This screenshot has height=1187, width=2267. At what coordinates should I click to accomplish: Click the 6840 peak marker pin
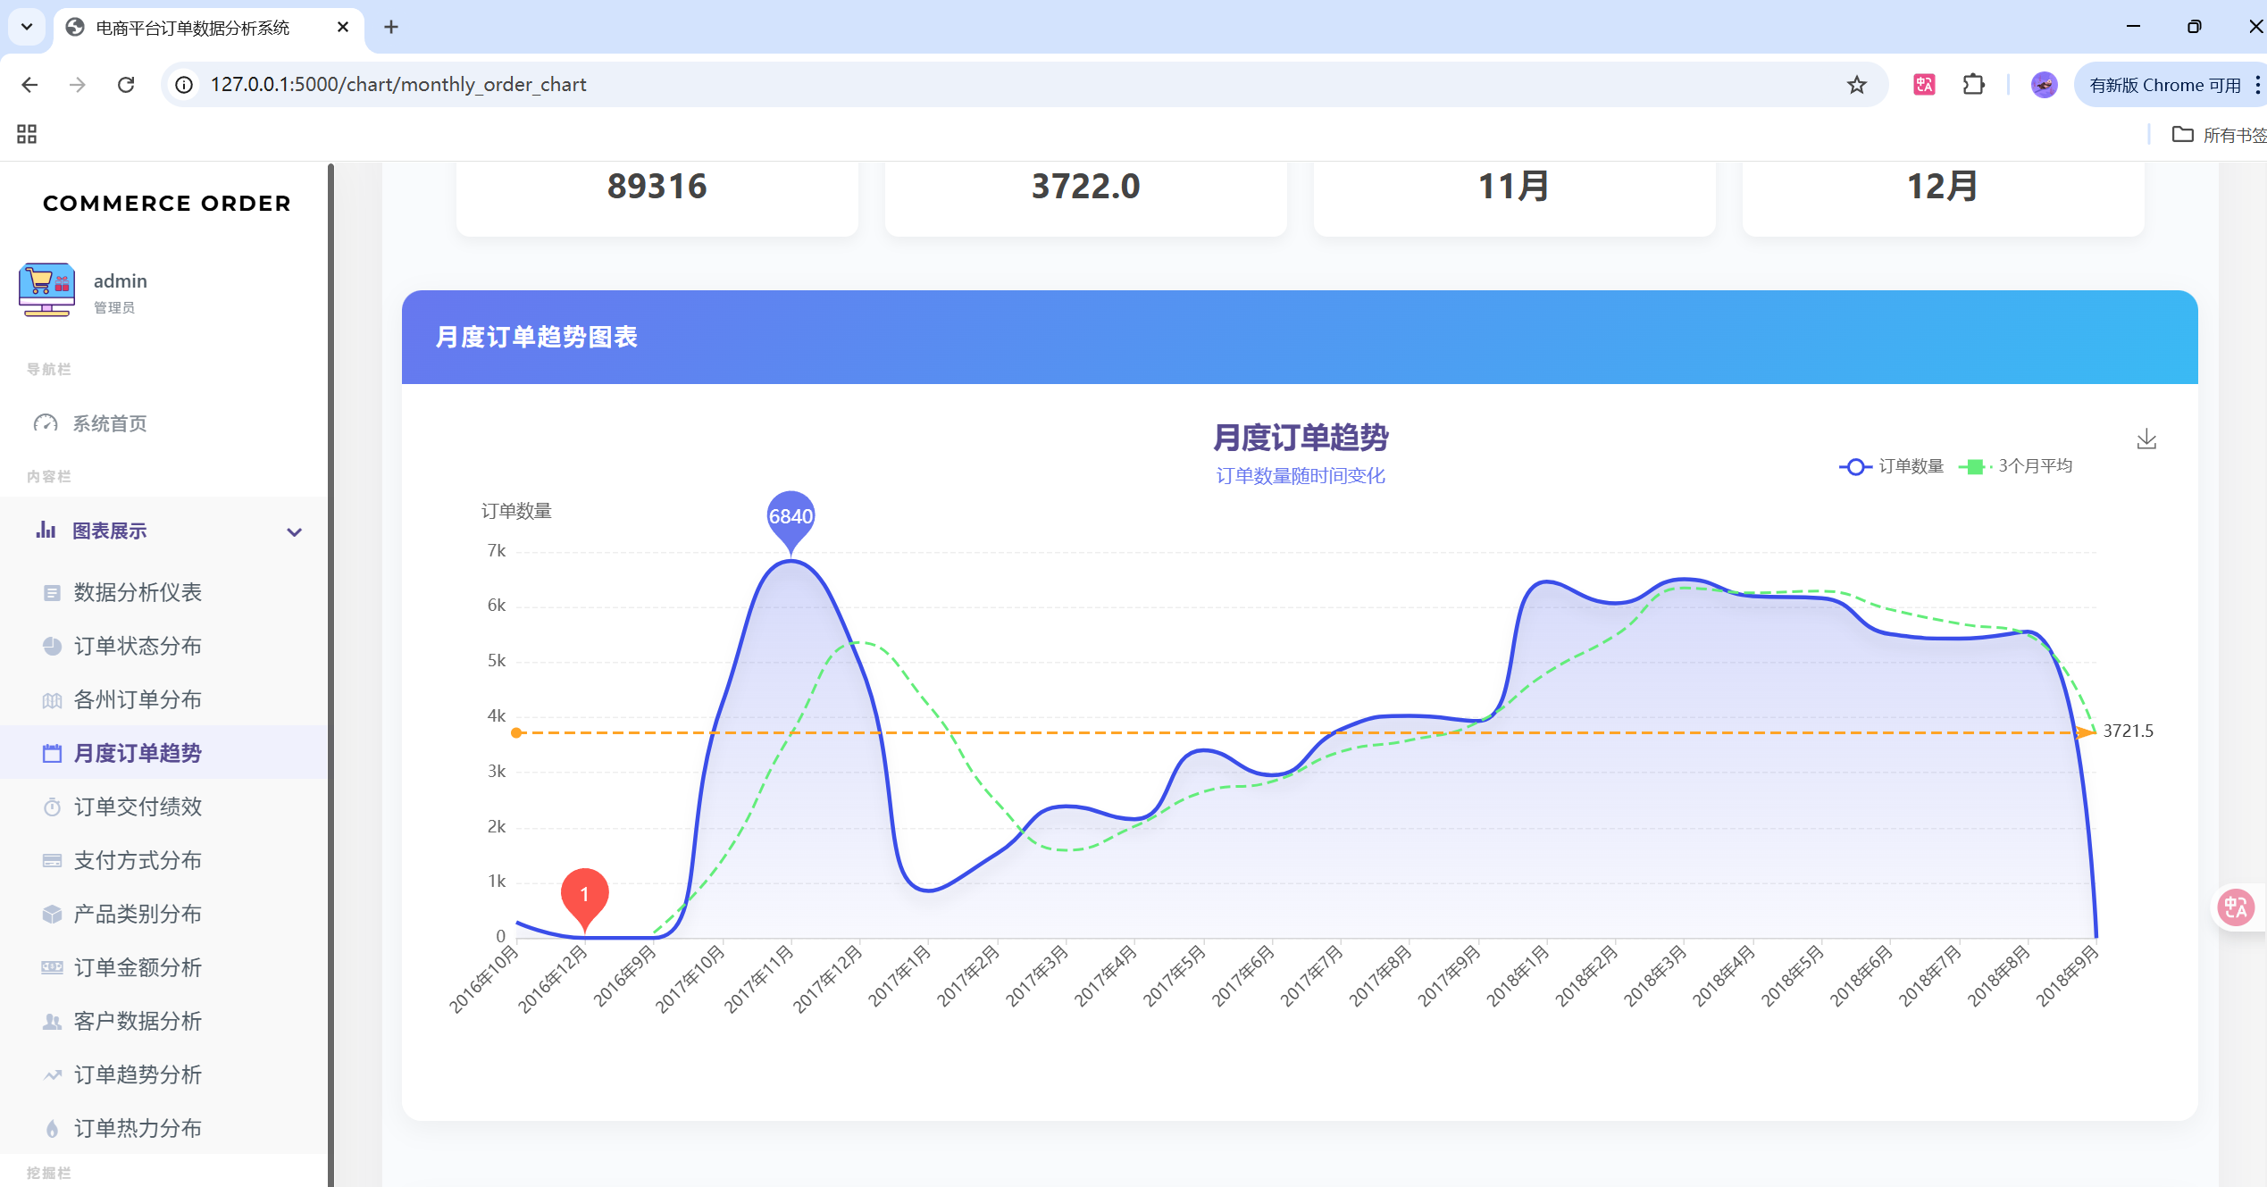point(791,517)
